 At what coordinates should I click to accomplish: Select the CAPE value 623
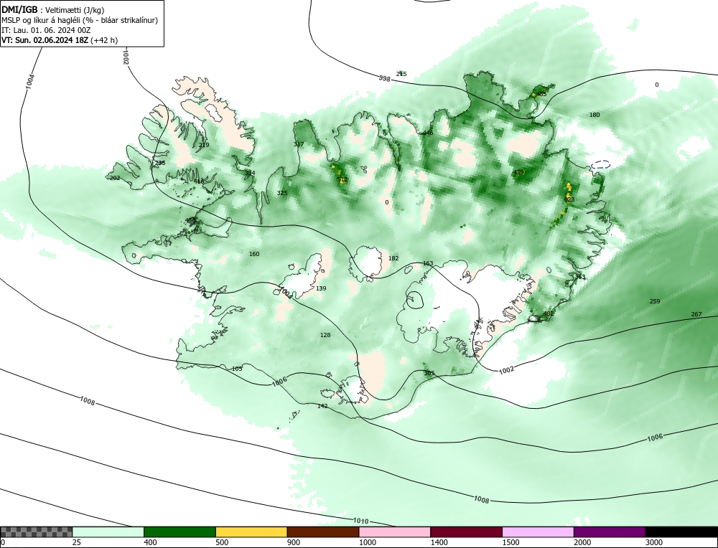(x=569, y=199)
